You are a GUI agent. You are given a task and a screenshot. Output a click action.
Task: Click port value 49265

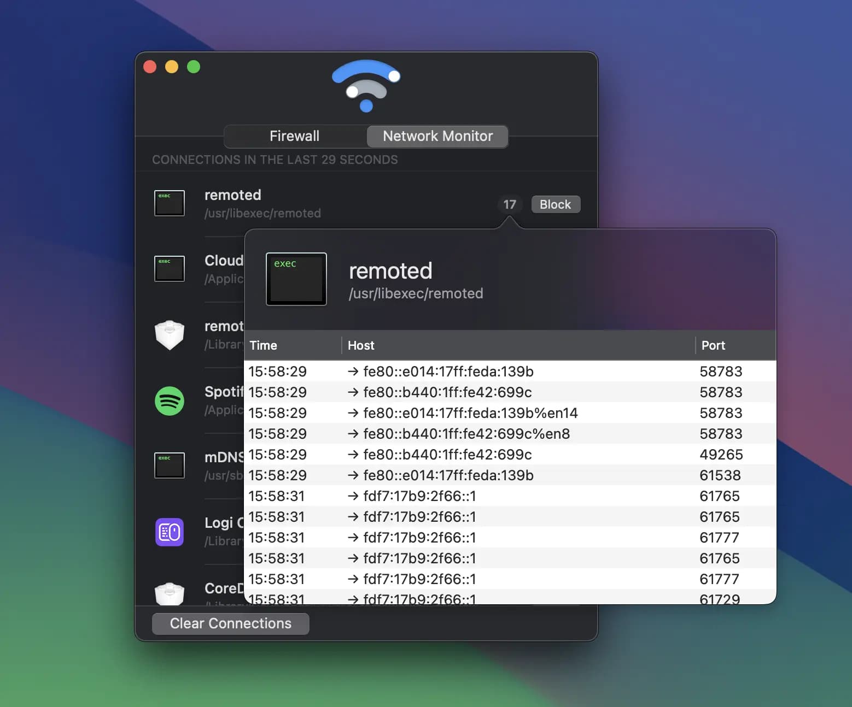(x=721, y=455)
